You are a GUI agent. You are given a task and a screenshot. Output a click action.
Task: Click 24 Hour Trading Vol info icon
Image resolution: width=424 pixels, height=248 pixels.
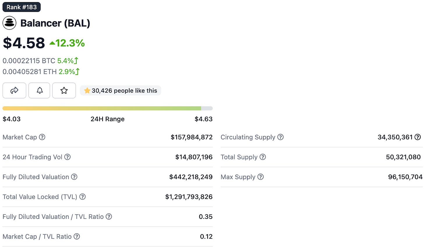[x=67, y=157]
